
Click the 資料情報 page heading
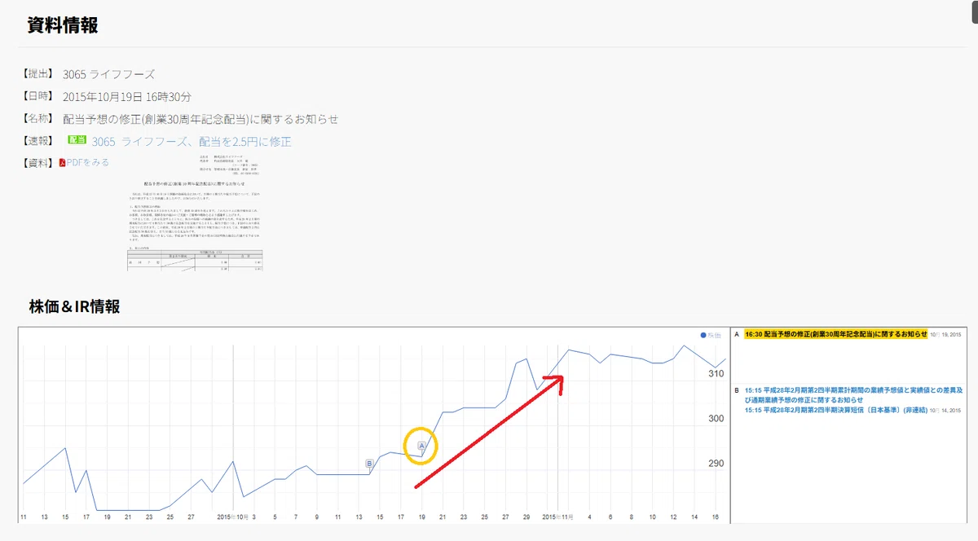63,25
